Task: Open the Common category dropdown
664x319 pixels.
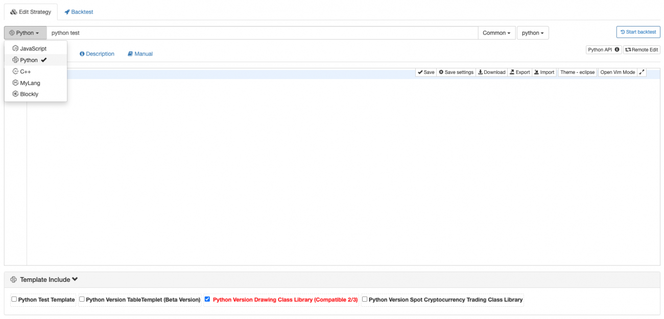Action: (x=496, y=33)
